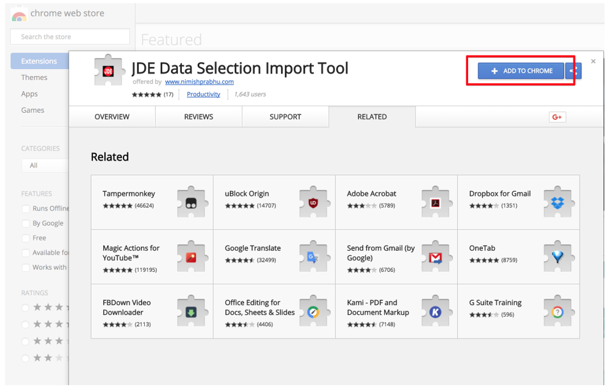Screen dimensions: 609x389
Task: Open the Dropbox for Gmail icon
Action: coord(557,200)
